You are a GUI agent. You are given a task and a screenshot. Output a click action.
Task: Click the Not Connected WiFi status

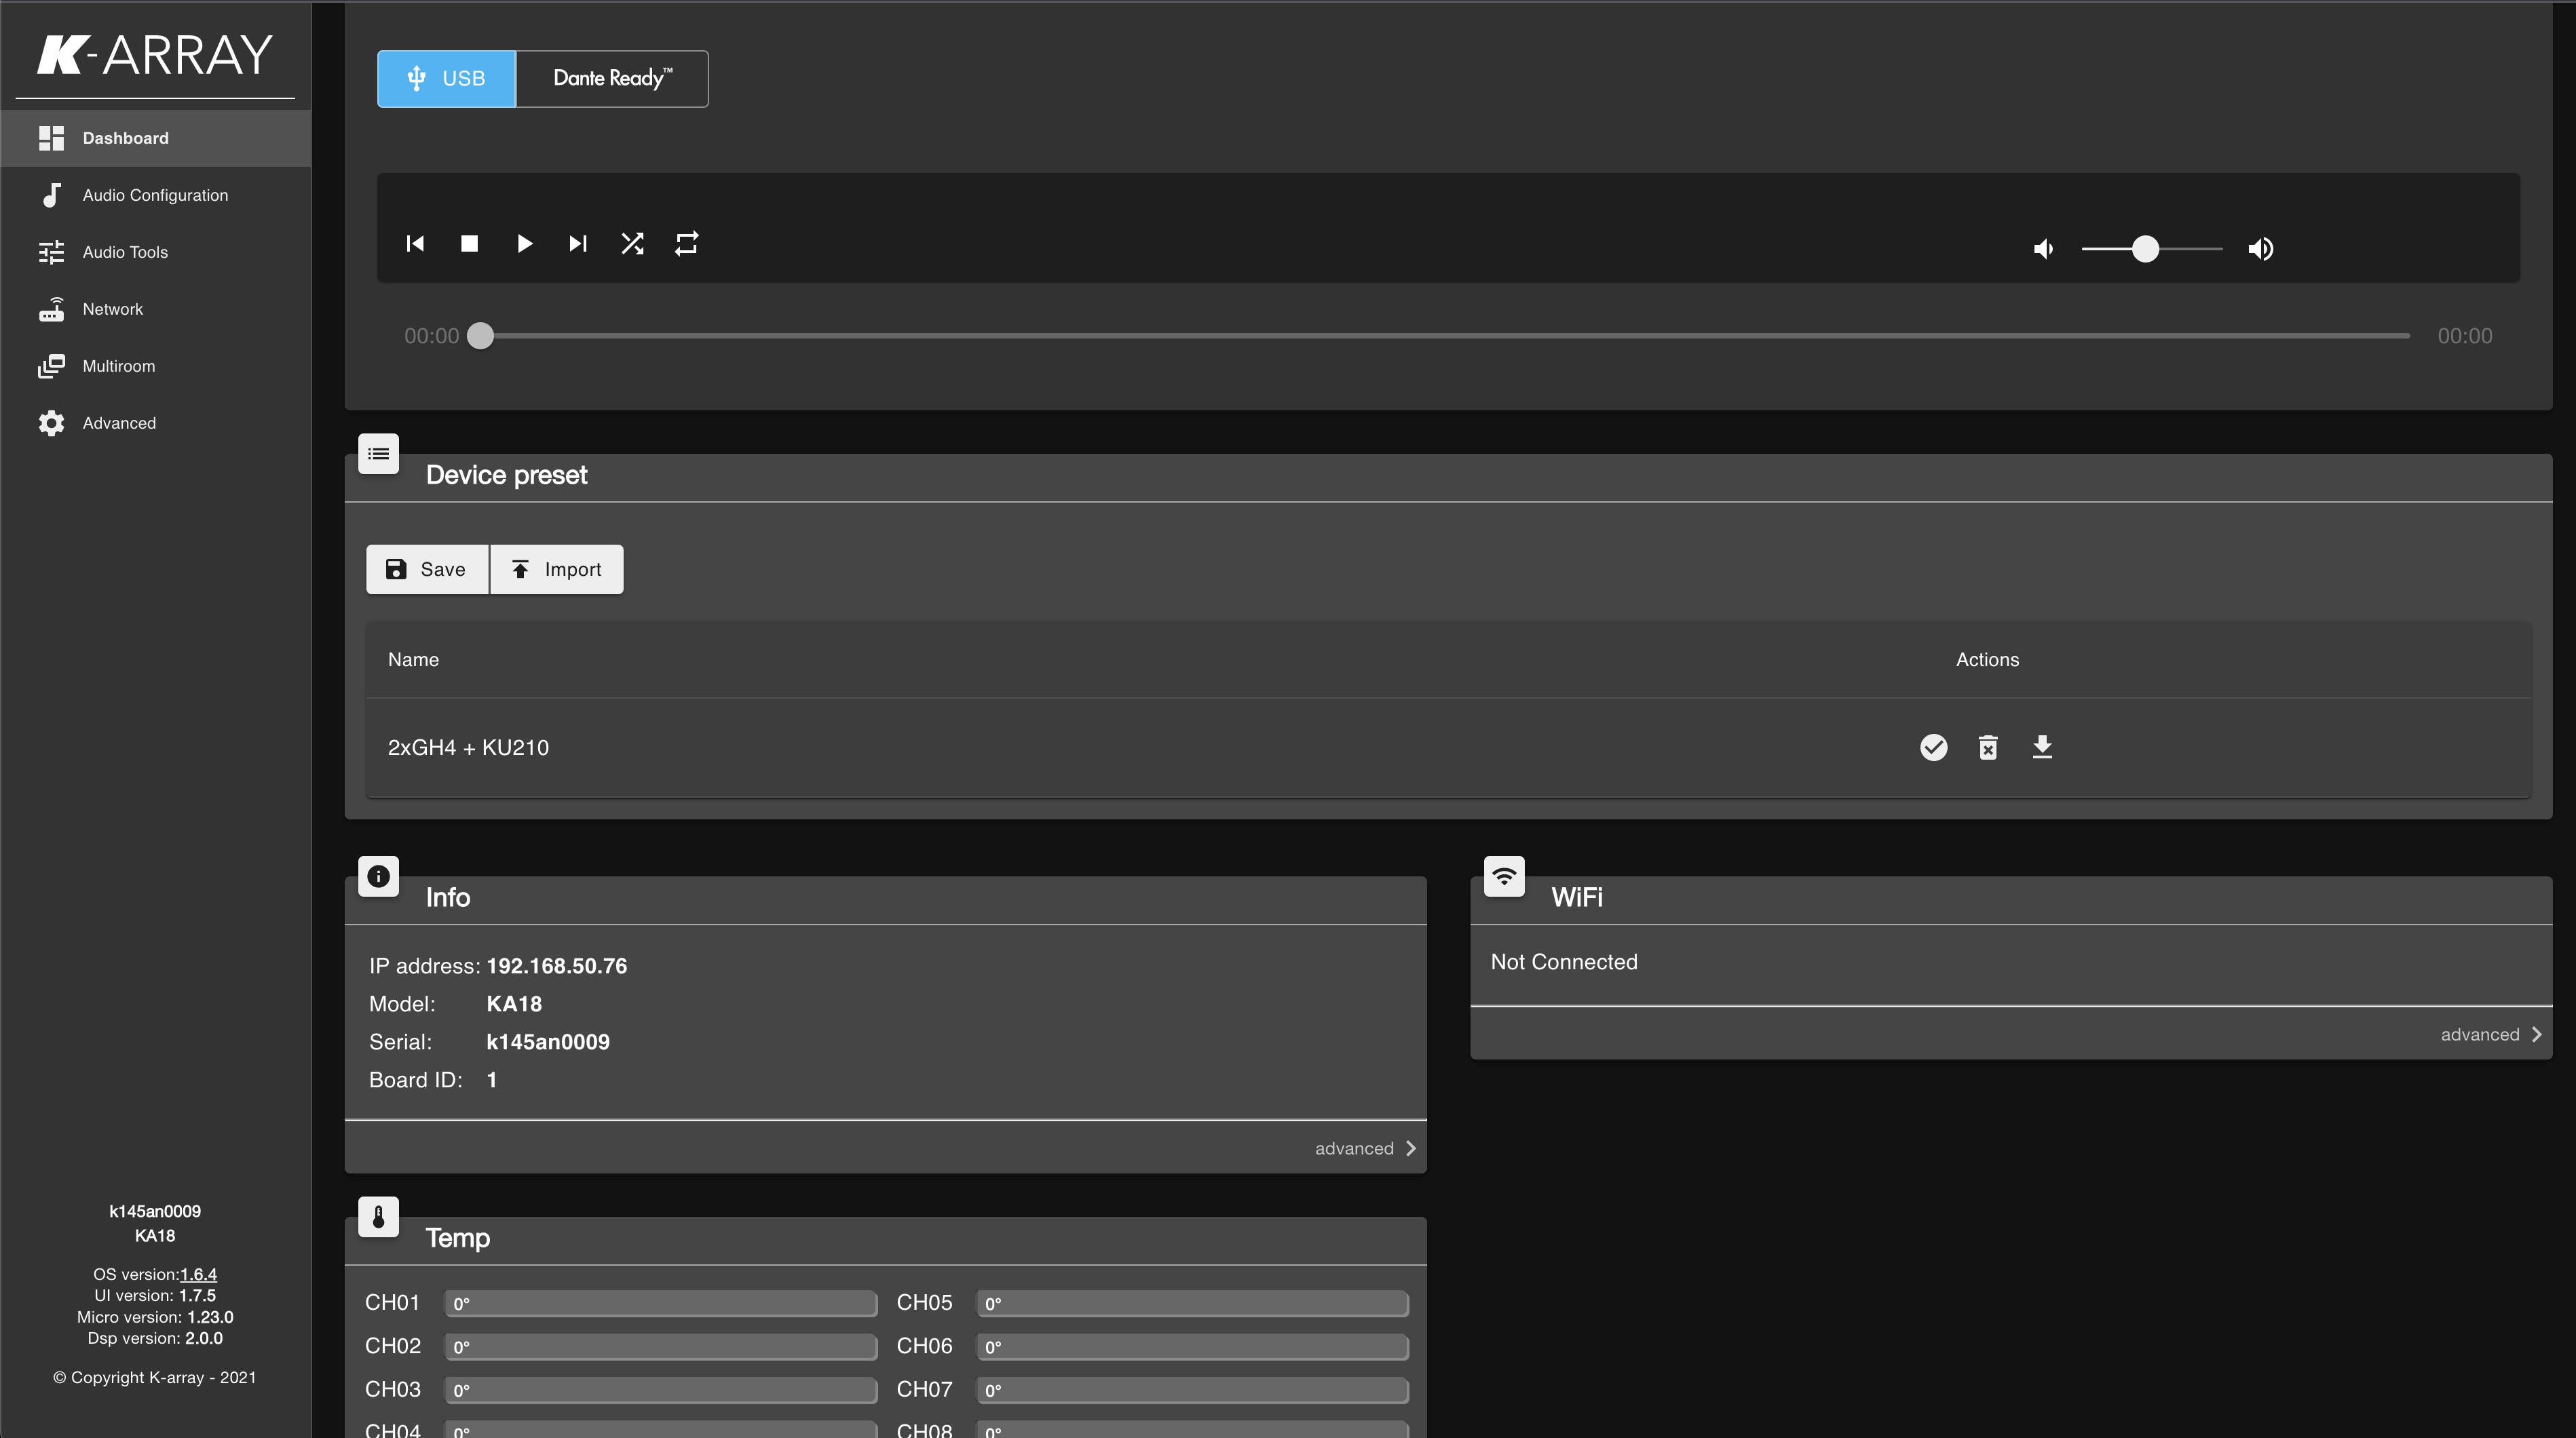click(1564, 963)
